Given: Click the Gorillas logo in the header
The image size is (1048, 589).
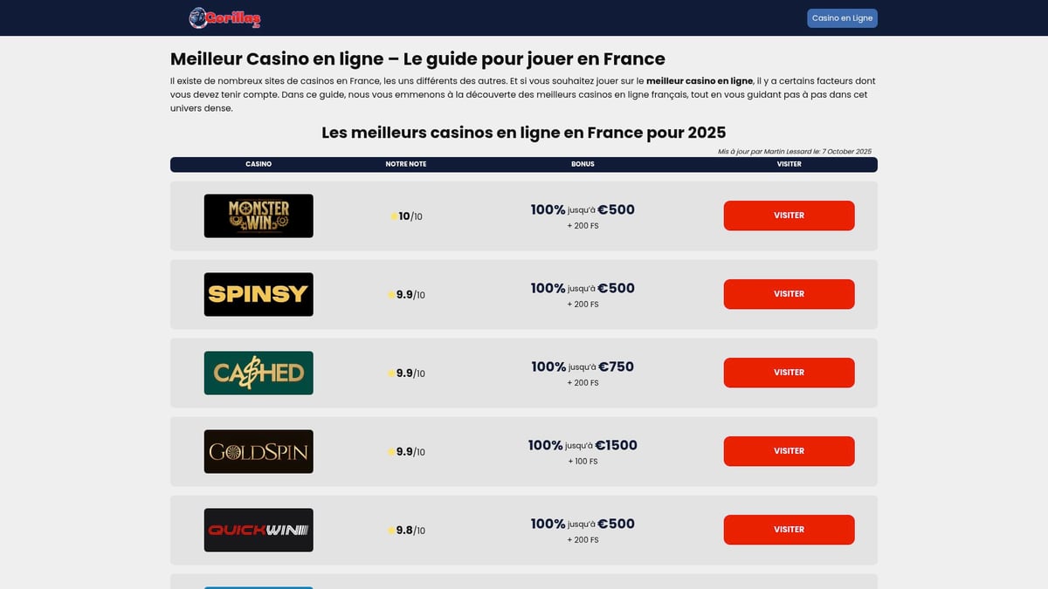Looking at the screenshot, I should 225,17.
